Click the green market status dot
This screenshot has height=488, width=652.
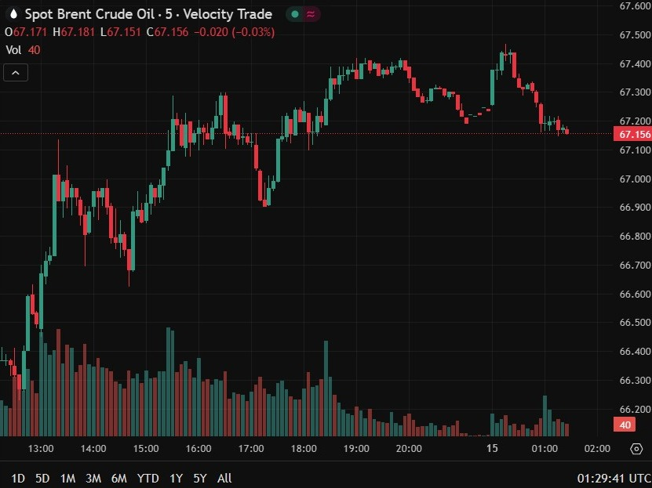point(295,14)
